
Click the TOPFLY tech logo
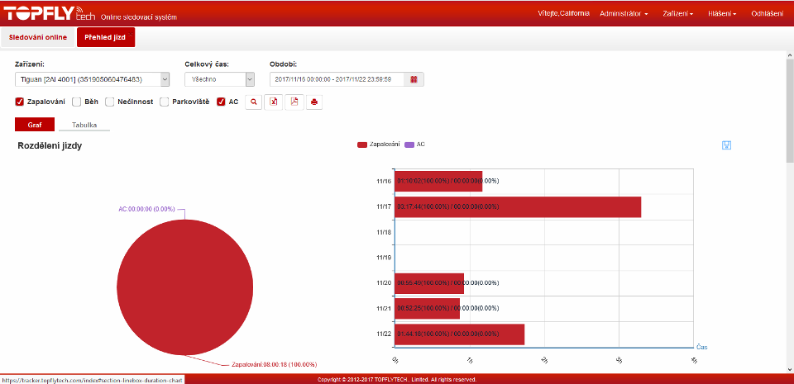[x=50, y=14]
